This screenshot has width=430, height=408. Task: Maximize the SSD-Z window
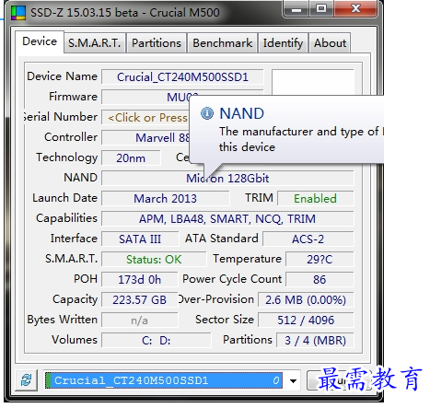click(321, 9)
